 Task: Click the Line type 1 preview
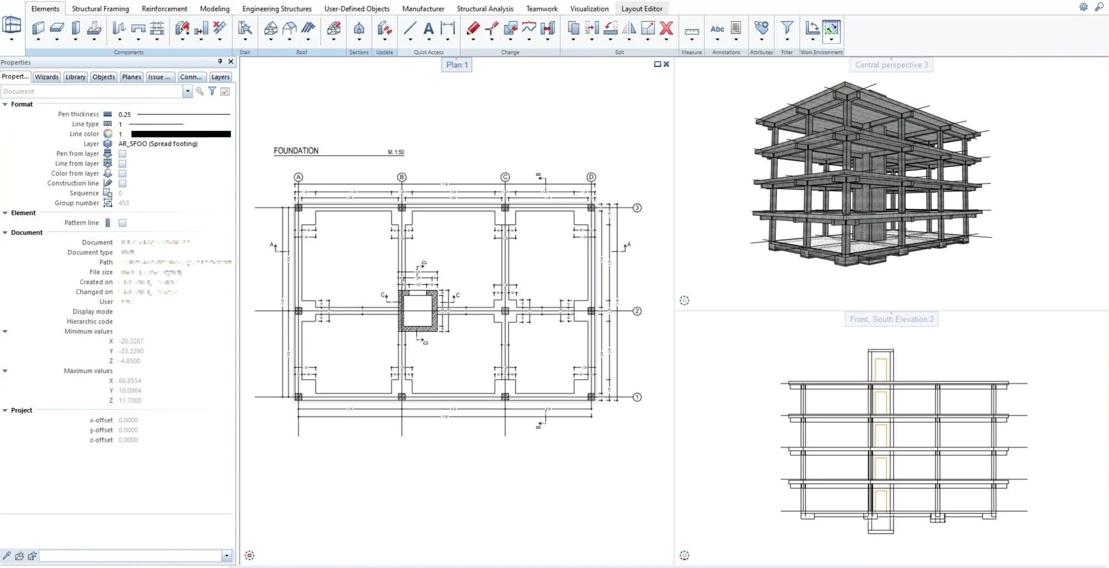[156, 124]
